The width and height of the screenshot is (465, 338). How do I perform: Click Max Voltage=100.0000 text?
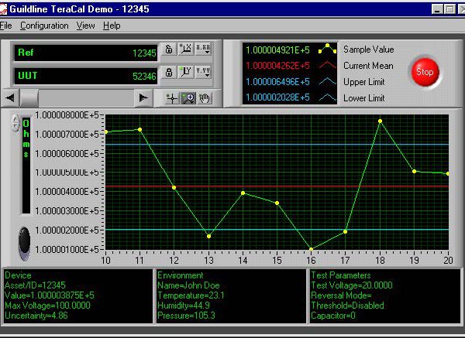click(x=47, y=306)
